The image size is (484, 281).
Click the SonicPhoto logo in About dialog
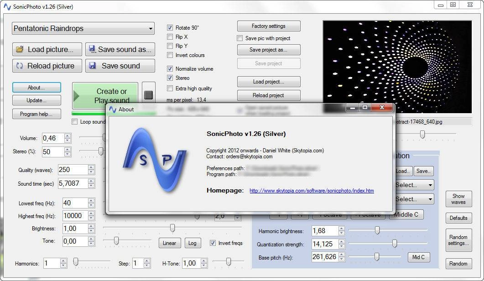pos(154,160)
